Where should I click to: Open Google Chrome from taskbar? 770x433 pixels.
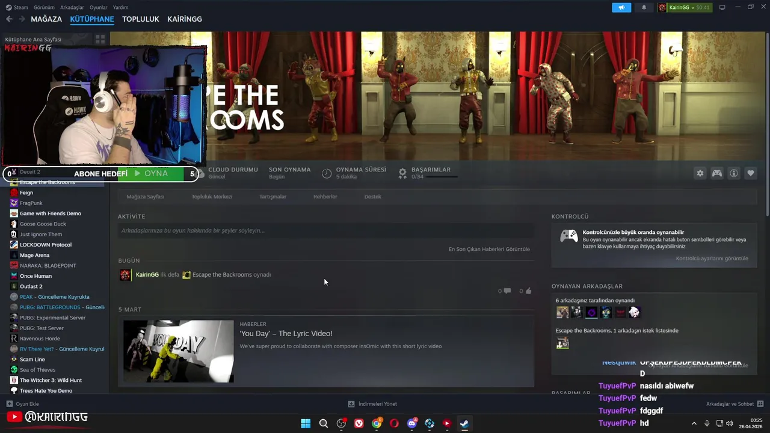click(x=377, y=423)
